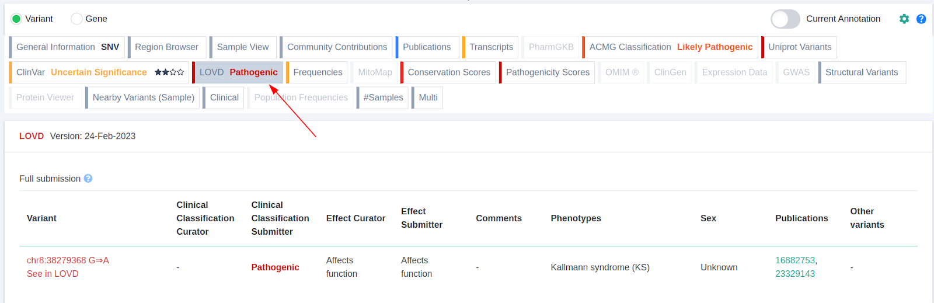The image size is (934, 303).
Task: Click the ClinVar star rating icons
Action: pos(169,72)
